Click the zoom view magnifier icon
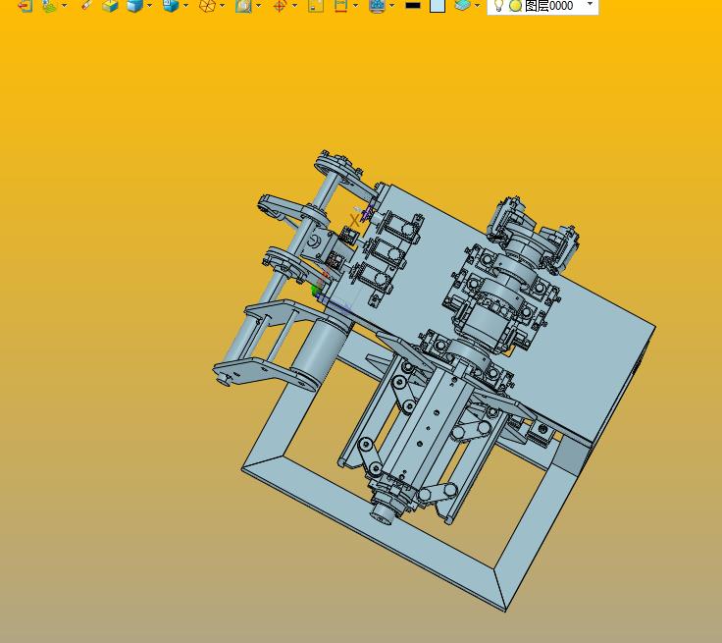 (x=243, y=6)
